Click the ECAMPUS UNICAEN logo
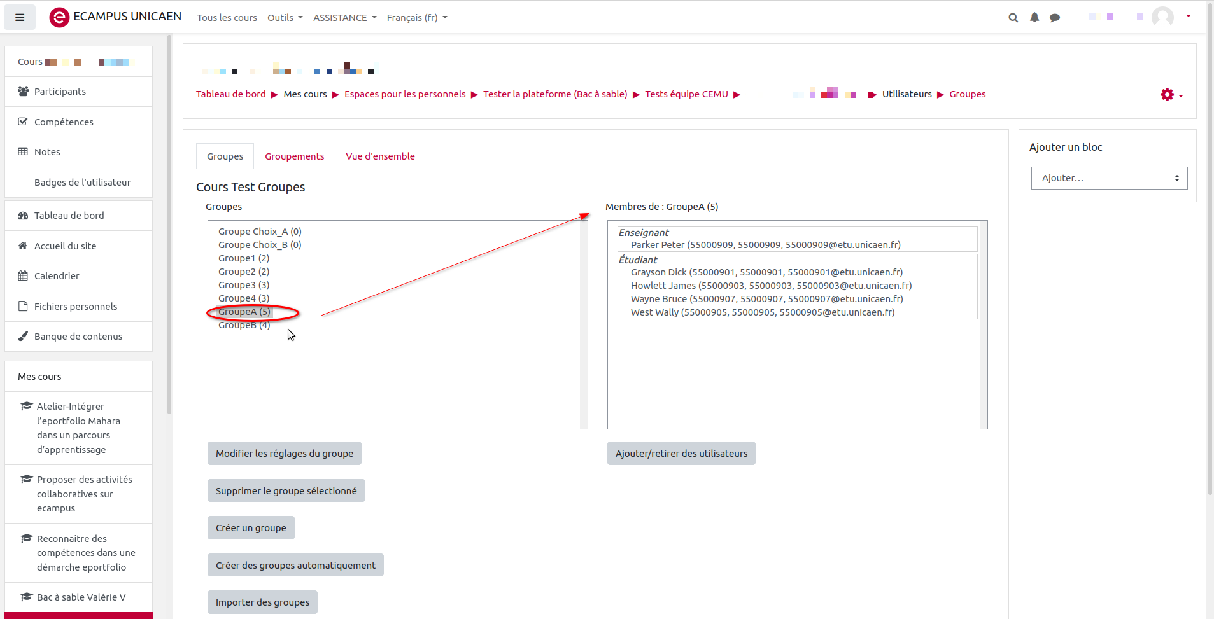 [115, 17]
